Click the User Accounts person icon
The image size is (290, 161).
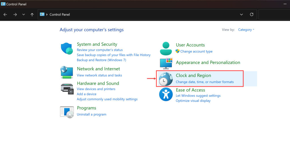coord(166,48)
